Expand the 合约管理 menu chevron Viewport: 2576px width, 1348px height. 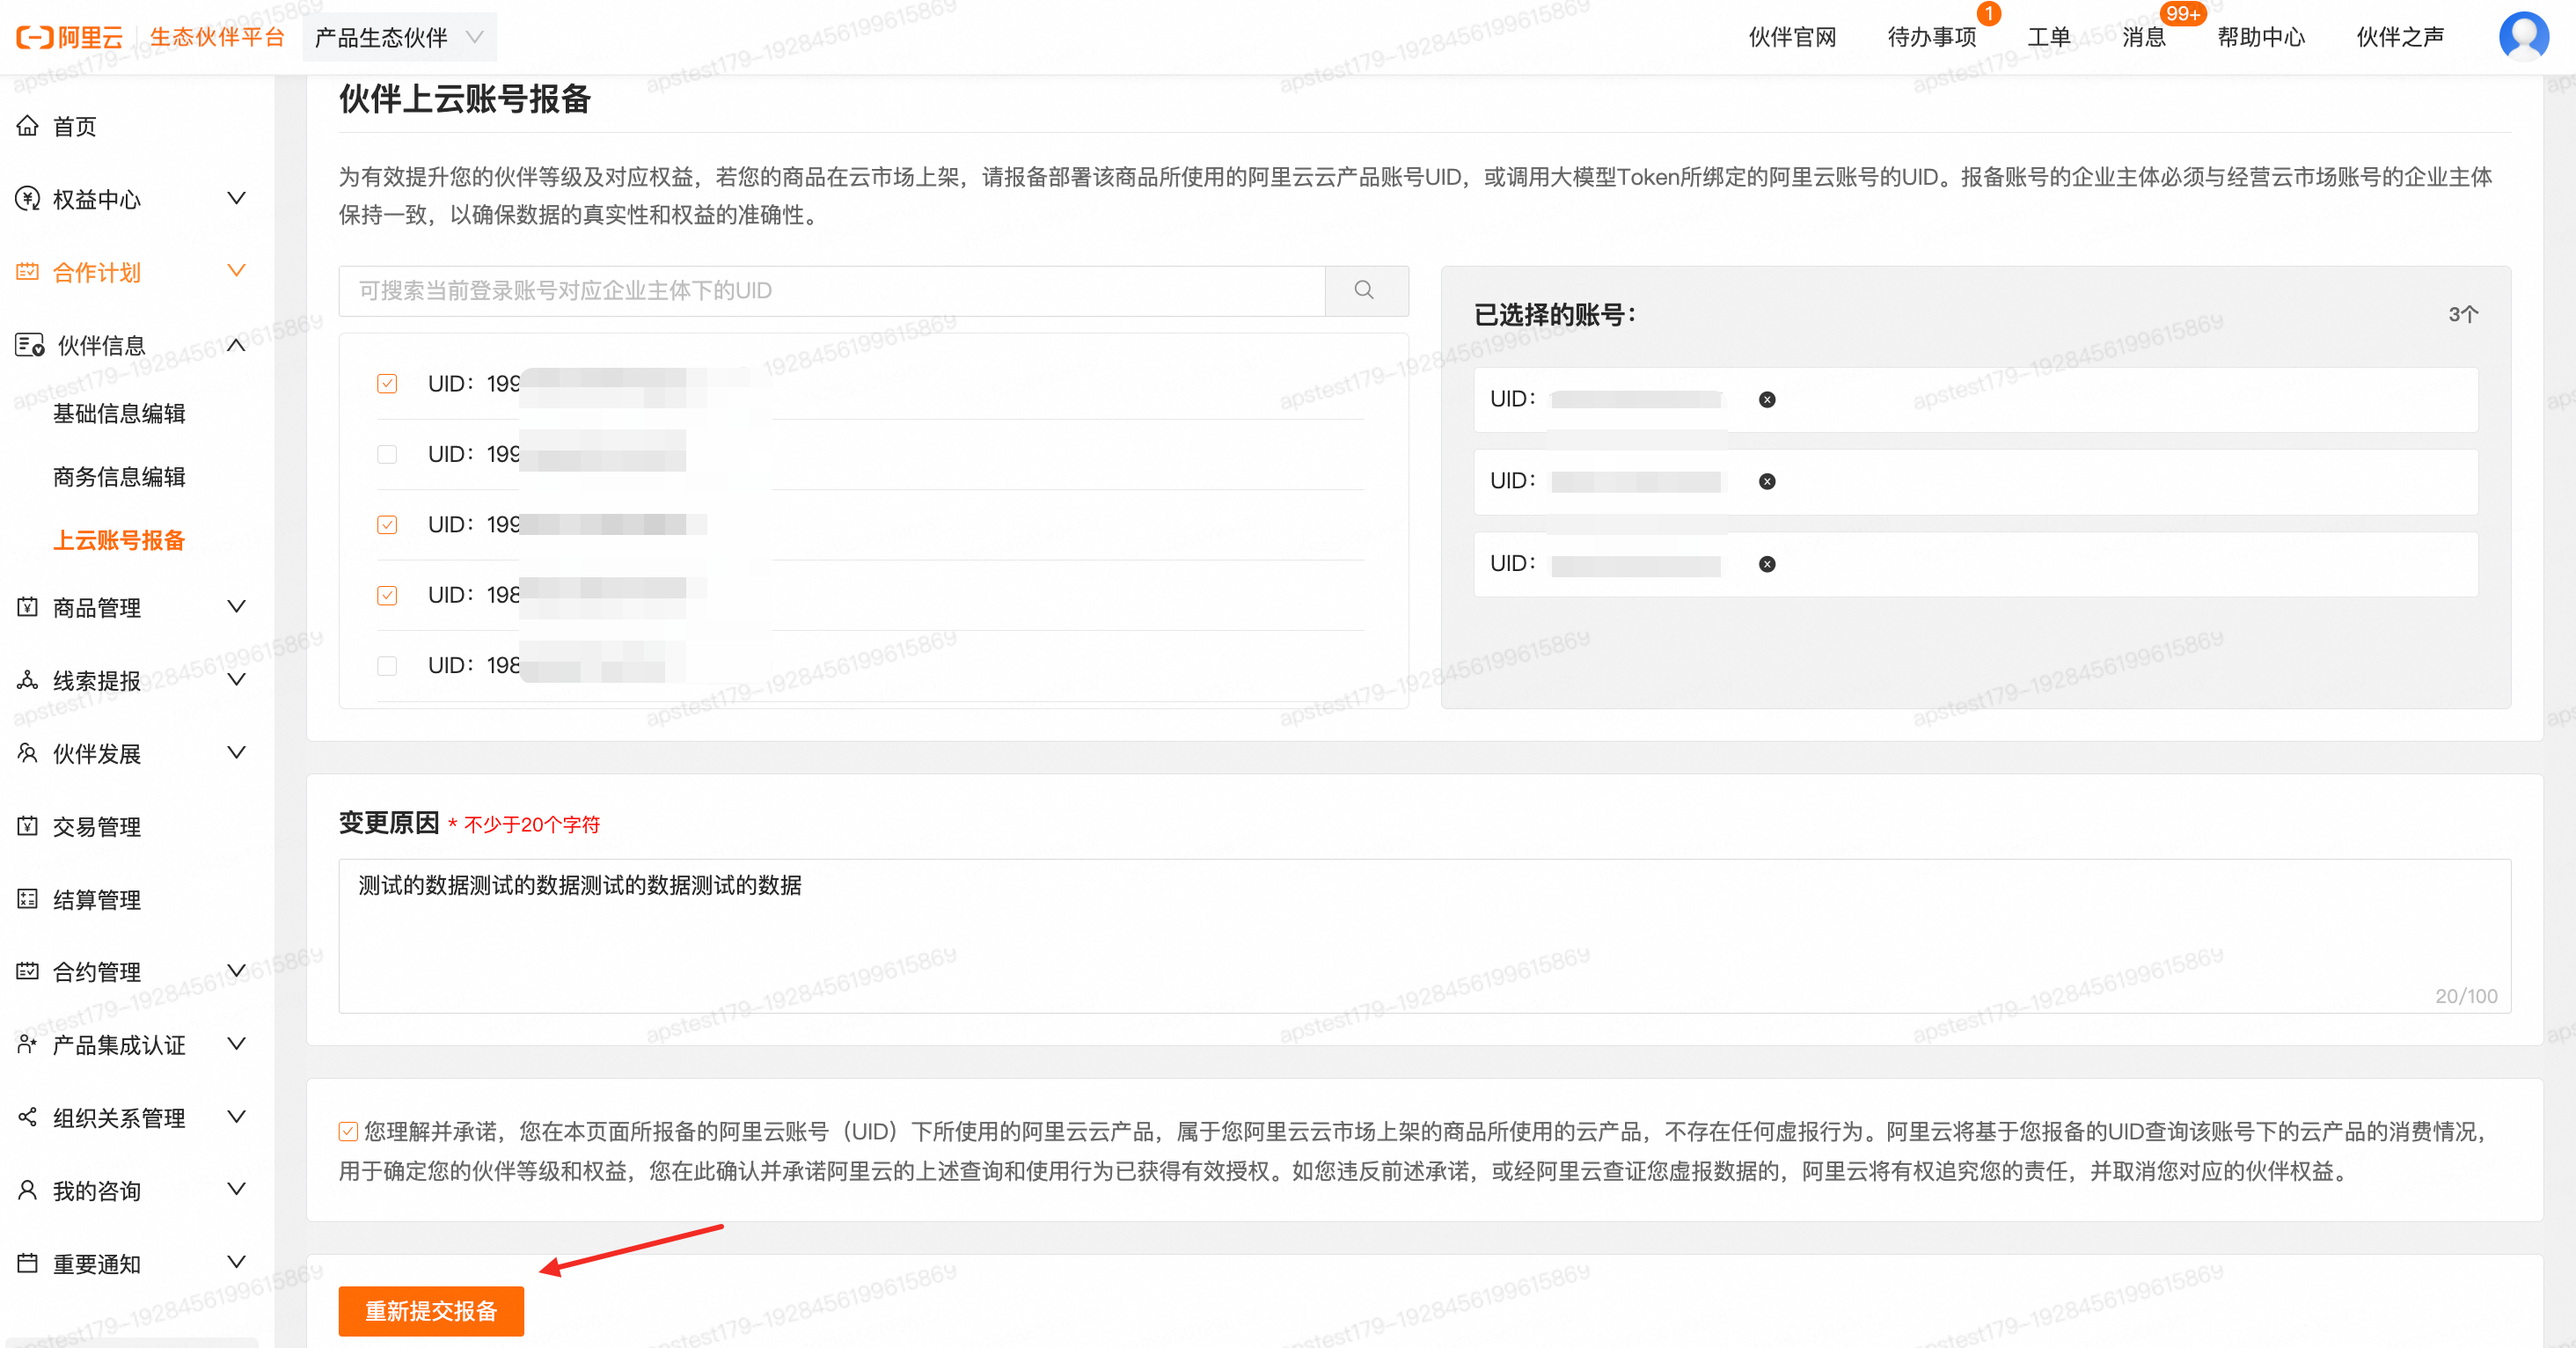pos(237,970)
